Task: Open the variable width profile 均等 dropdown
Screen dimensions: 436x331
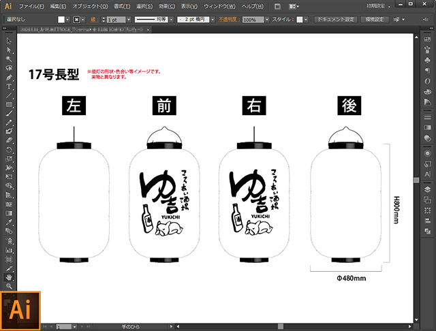Action: pos(171,20)
